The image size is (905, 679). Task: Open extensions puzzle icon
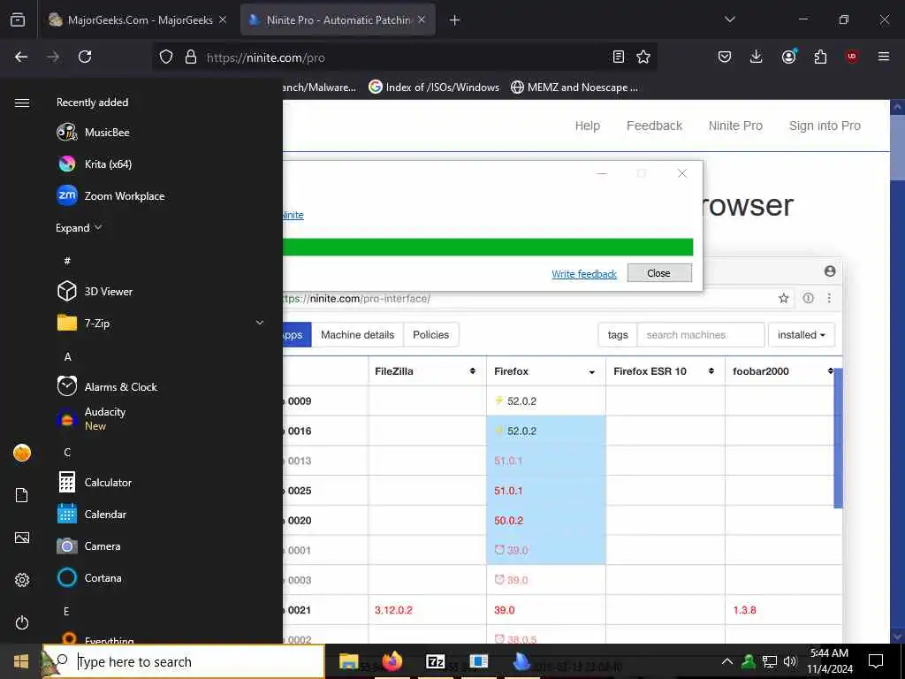pos(820,57)
